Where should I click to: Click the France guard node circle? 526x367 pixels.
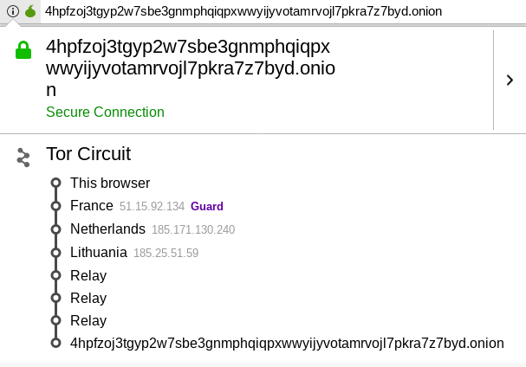(56, 206)
